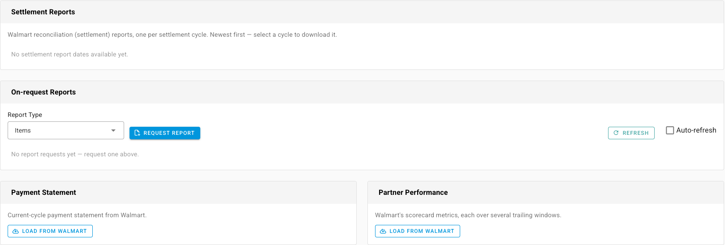725x245 pixels.
Task: Open the Report Type dropdown showing Items
Action: 66,130
